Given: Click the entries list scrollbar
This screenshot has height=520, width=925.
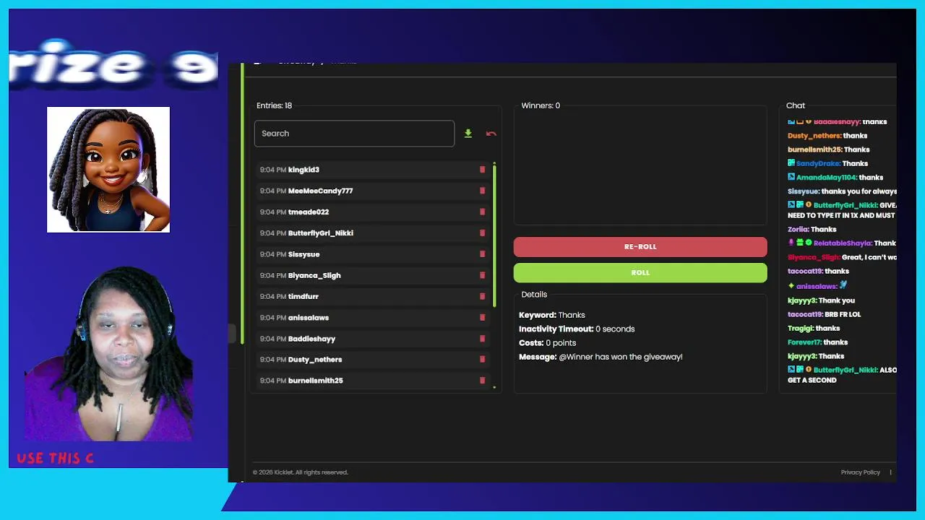Looking at the screenshot, I should (494, 235).
